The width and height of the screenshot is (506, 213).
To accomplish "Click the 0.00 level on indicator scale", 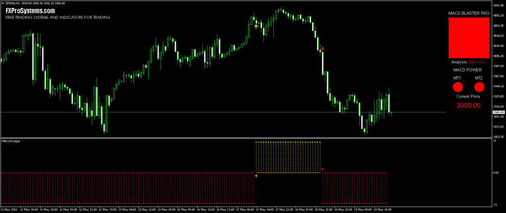I will pyautogui.click(x=497, y=173).
